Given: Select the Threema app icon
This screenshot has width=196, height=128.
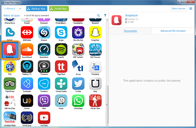Looking at the screenshot, I should pyautogui.click(x=44, y=67).
